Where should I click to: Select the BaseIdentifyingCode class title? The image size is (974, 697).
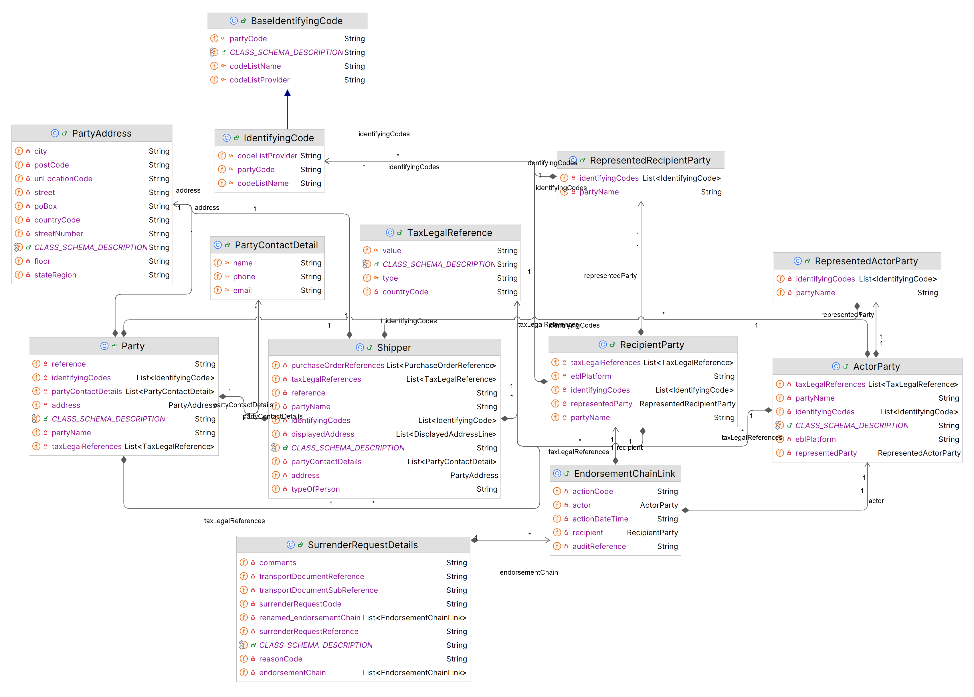tap(297, 21)
